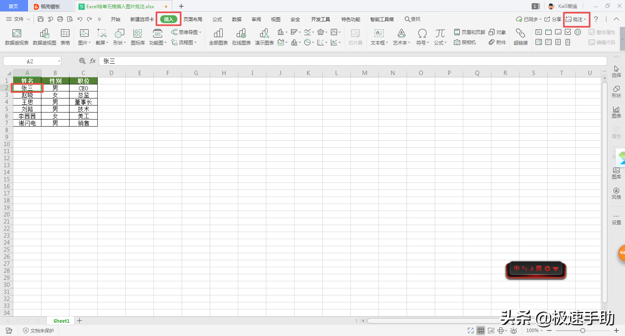Viewport: 625px width, 336px height.
Task: Switch to the 开始 Home tab
Action: point(116,19)
